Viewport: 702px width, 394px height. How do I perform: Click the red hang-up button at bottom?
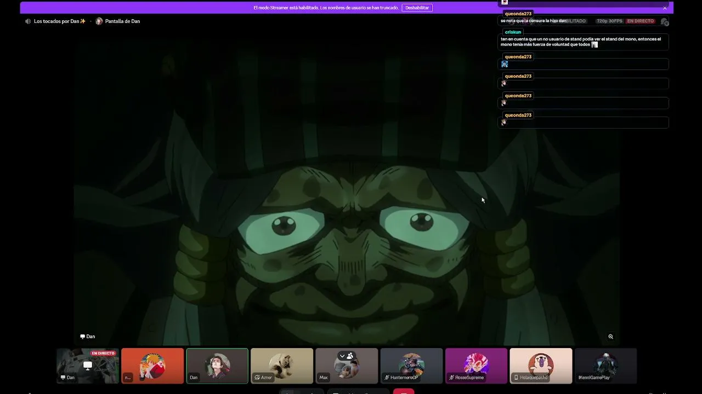[x=404, y=391]
